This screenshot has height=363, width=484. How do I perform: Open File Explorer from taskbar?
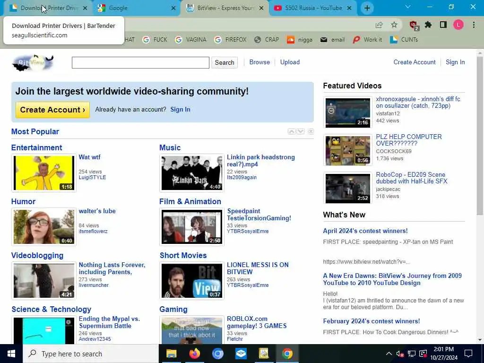pyautogui.click(x=171, y=354)
